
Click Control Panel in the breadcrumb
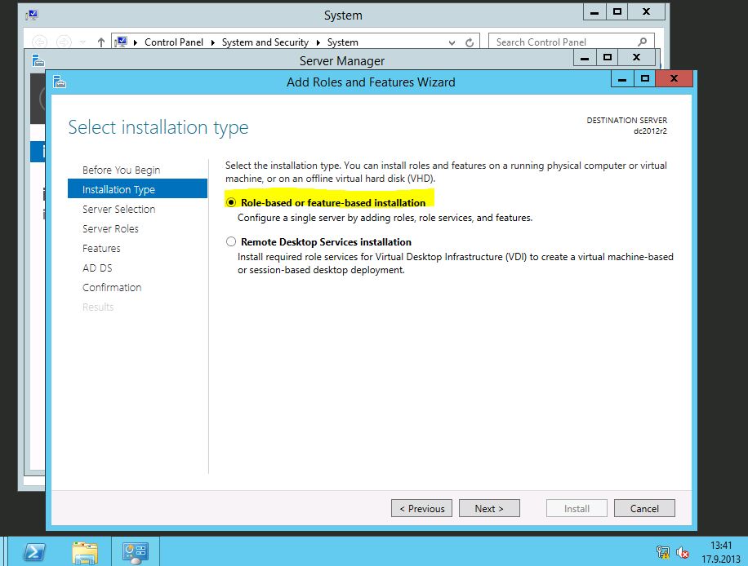(x=174, y=42)
